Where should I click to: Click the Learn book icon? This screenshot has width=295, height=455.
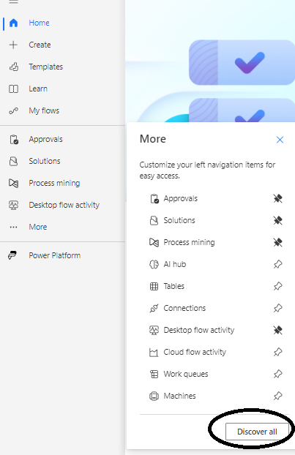(x=13, y=89)
